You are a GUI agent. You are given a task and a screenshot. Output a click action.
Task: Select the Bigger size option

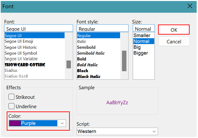[141, 53]
